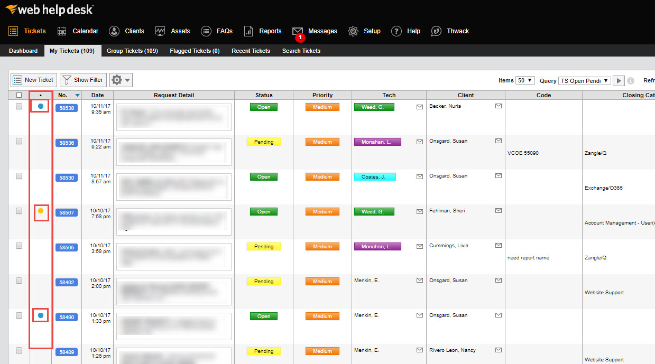
Task: Open the Thwack community icon
Action: 436,31
